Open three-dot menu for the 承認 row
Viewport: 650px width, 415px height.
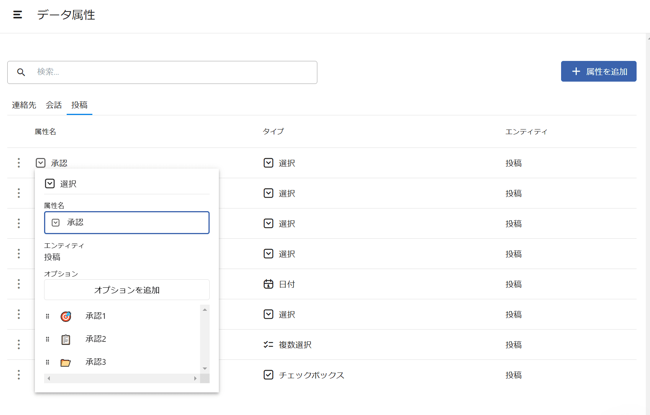click(x=19, y=163)
